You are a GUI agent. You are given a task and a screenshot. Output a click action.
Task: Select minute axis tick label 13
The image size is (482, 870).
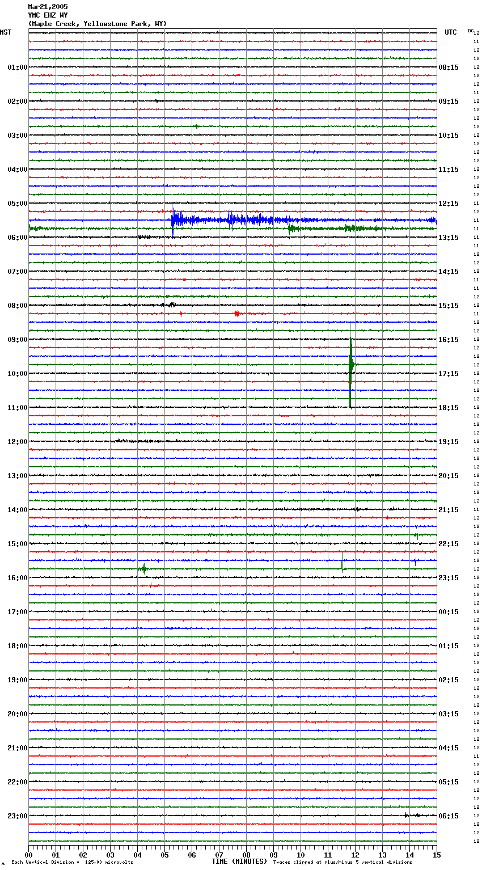[382, 855]
